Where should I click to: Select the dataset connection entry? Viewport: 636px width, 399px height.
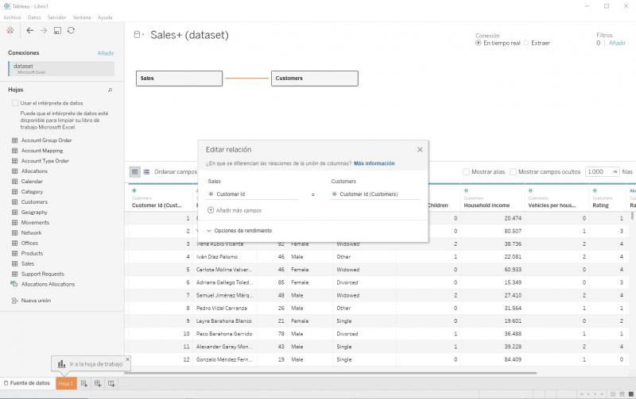61,69
